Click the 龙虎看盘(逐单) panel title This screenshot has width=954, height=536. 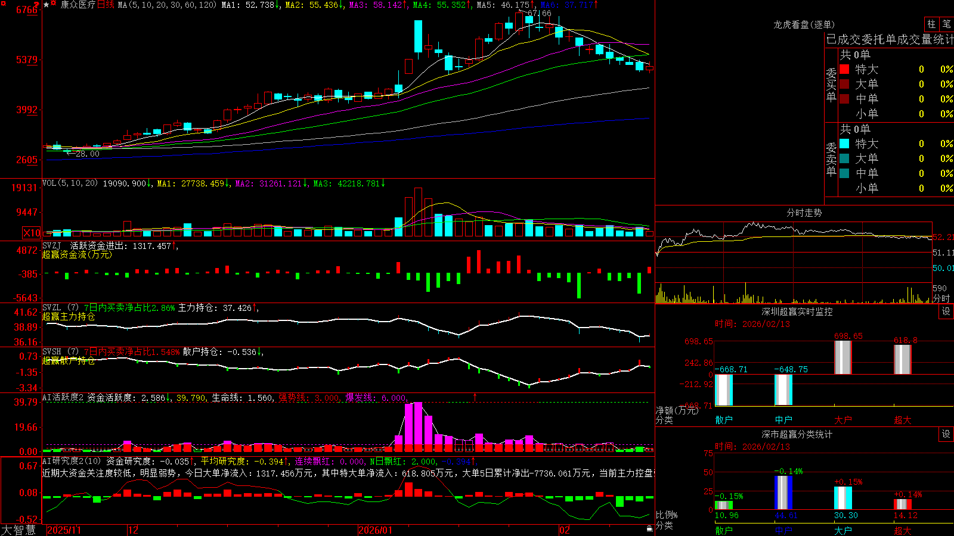coord(804,24)
